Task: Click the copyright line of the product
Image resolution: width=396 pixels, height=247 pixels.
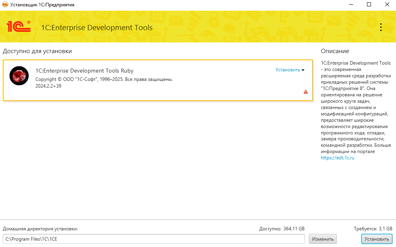Action: (x=104, y=79)
